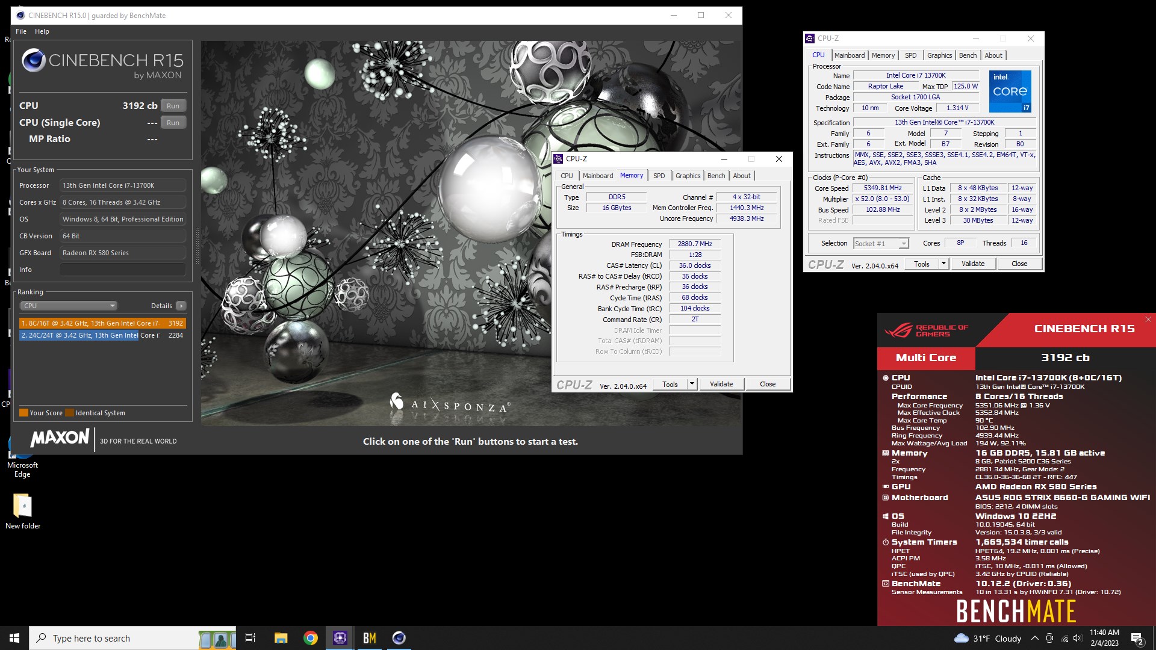Open About tab in the CPU CPU-Z window
The height and width of the screenshot is (650, 1156).
tap(993, 55)
